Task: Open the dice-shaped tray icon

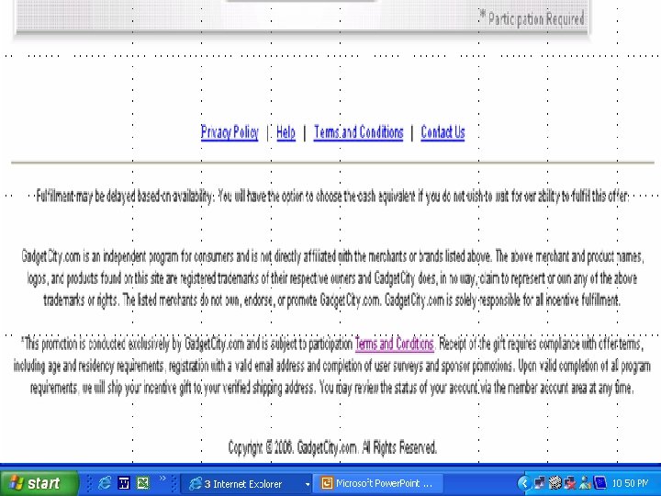Action: click(x=555, y=483)
